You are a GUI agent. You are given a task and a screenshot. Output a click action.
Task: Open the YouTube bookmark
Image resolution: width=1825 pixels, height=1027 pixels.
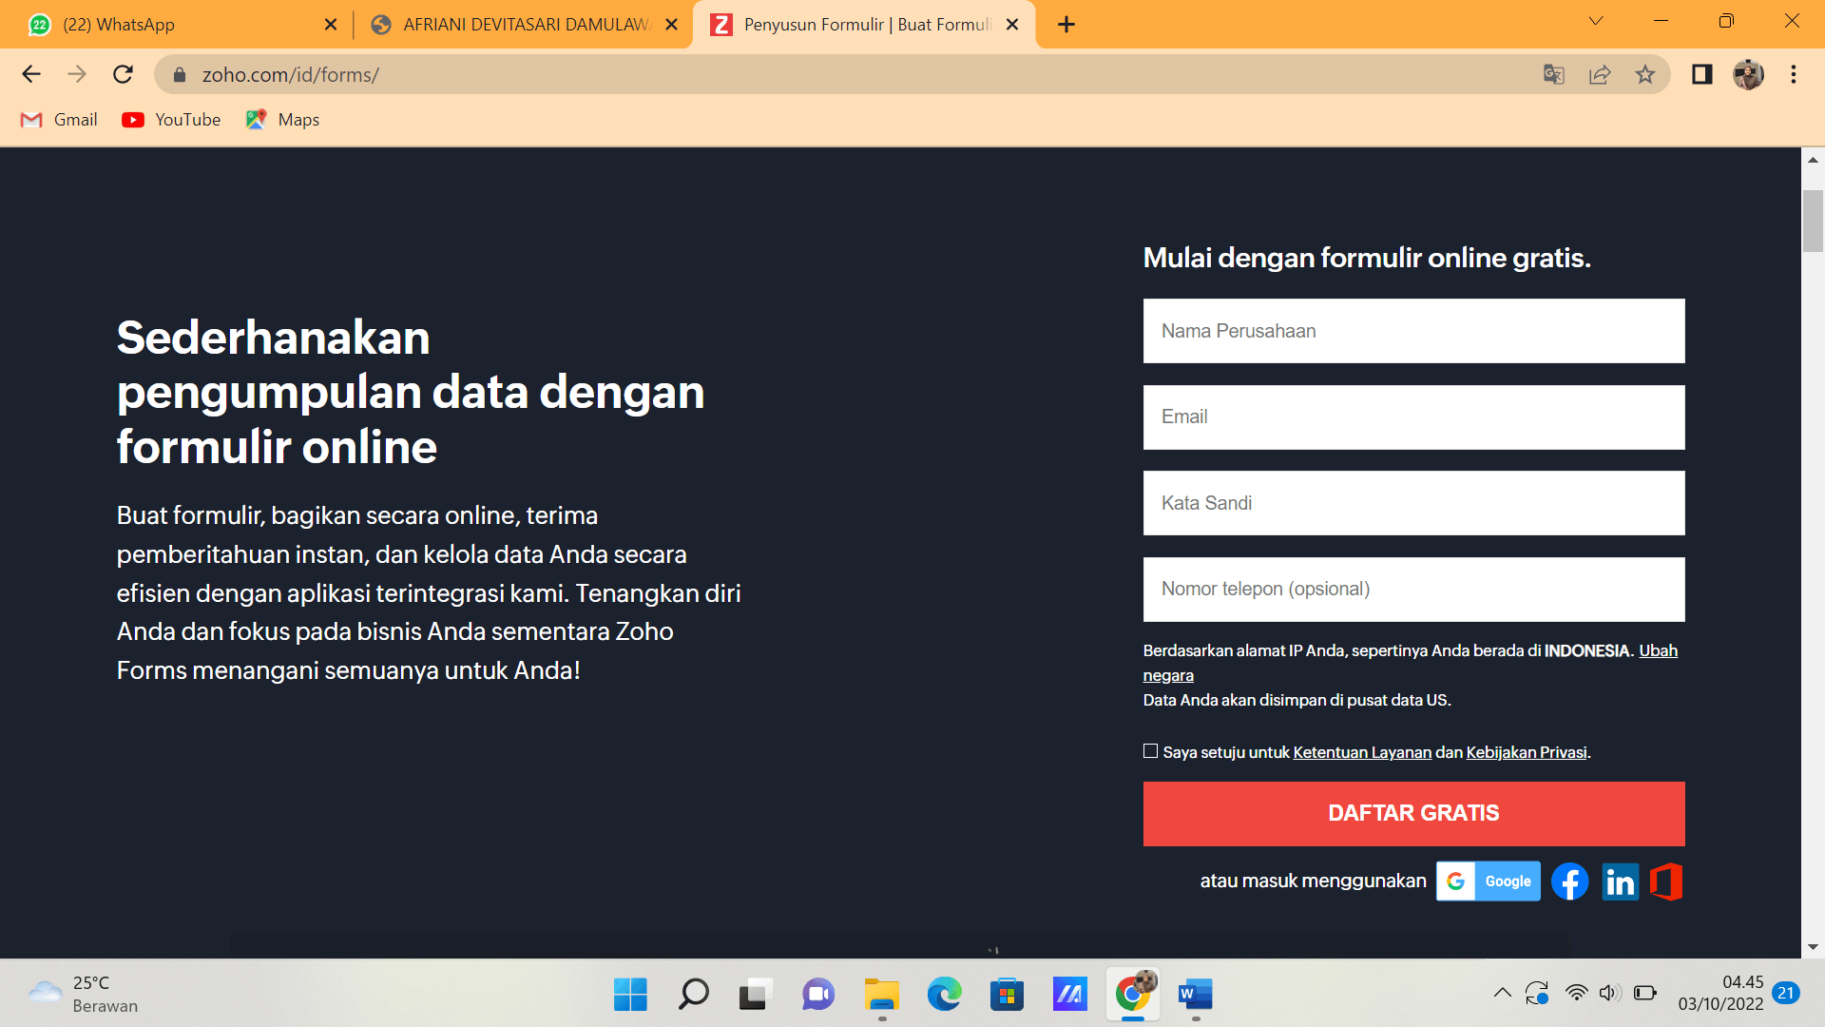click(171, 120)
